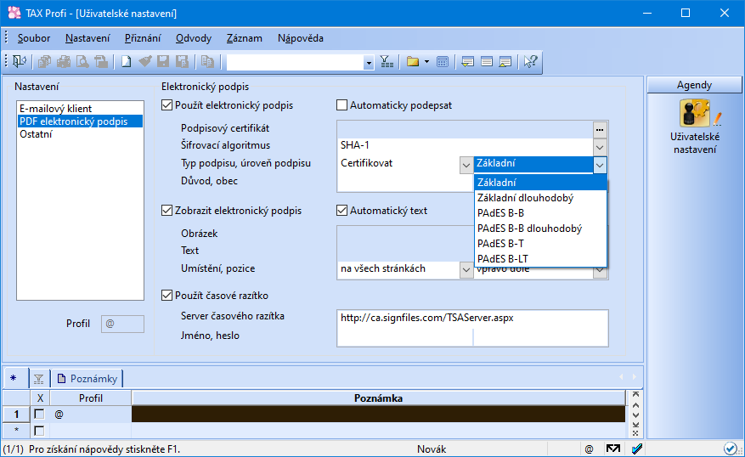Screen dimensions: 745x457
Task: Expand the toolbar search combo box arrow
Action: [368, 62]
